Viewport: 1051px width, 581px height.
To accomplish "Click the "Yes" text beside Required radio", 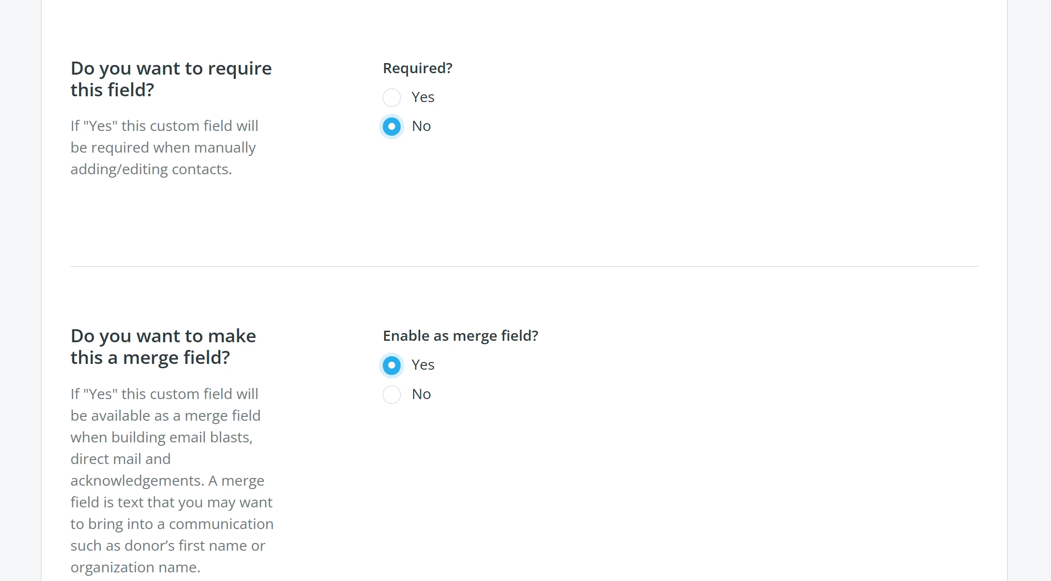I will point(422,97).
